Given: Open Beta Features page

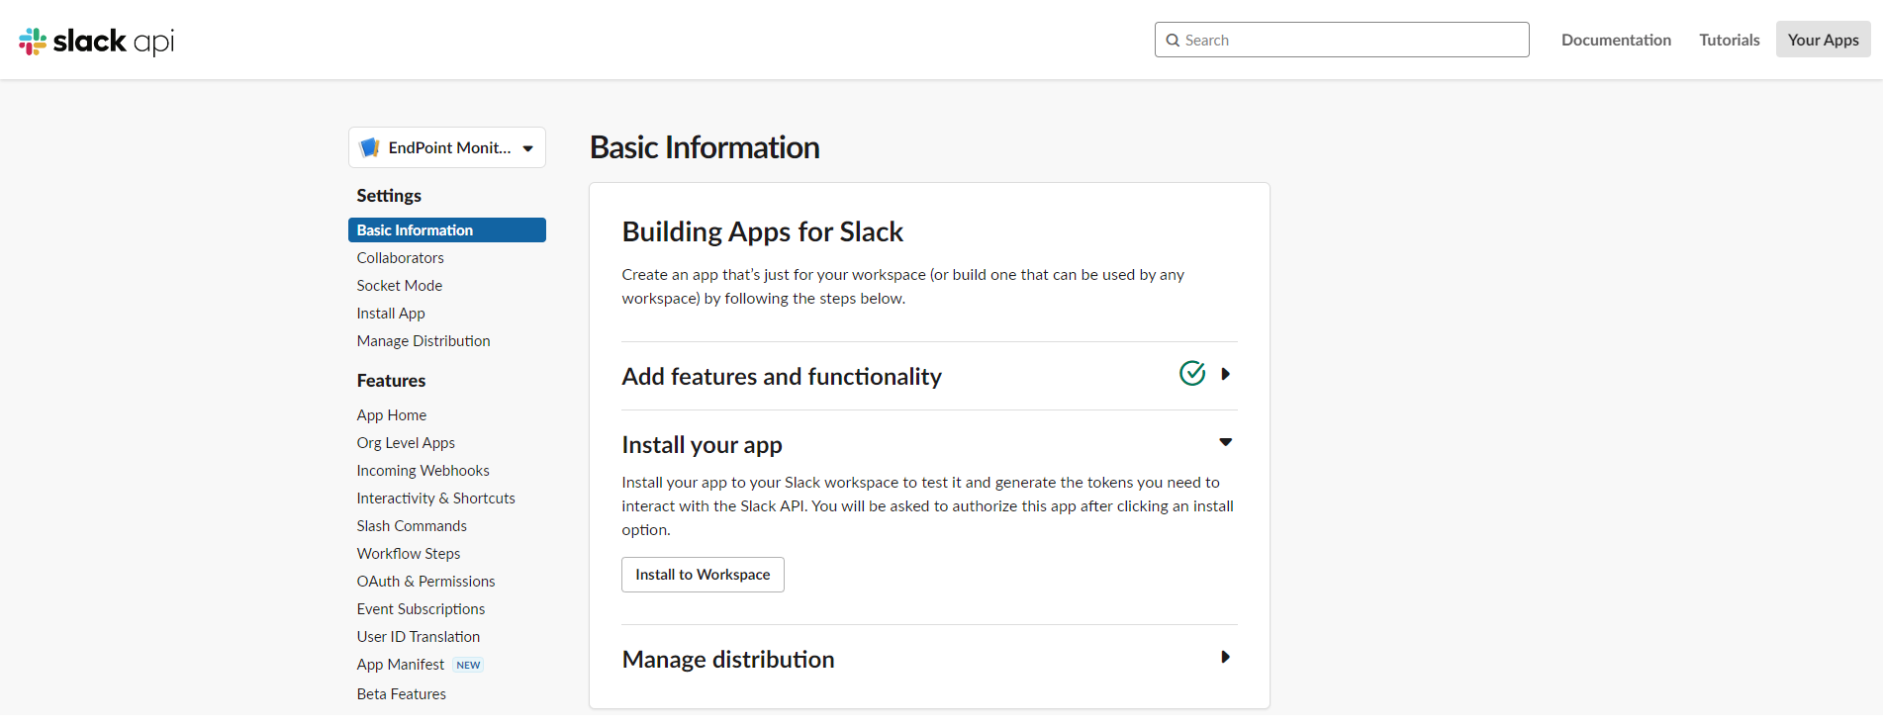Looking at the screenshot, I should (x=402, y=694).
